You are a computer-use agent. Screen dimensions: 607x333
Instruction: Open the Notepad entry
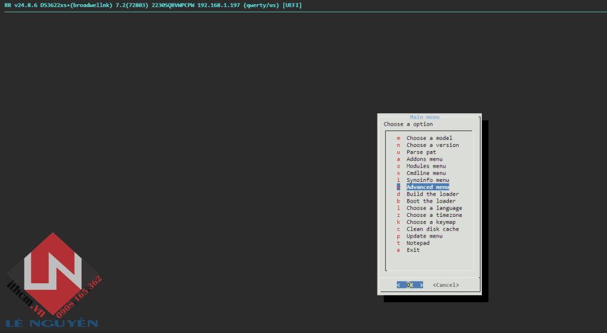tap(418, 243)
